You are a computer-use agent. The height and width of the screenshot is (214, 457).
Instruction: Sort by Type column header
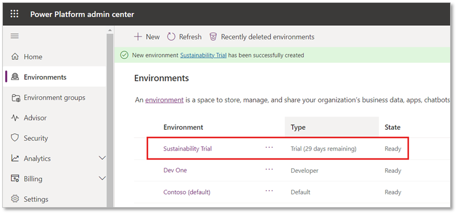298,128
